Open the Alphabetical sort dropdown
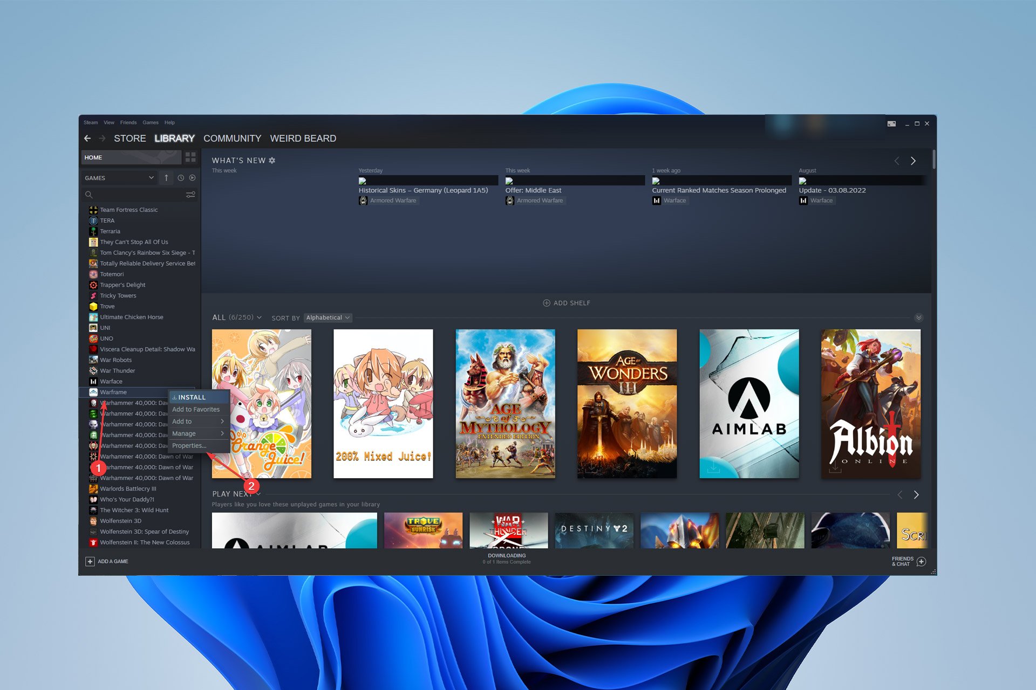Image resolution: width=1036 pixels, height=690 pixels. (x=328, y=318)
